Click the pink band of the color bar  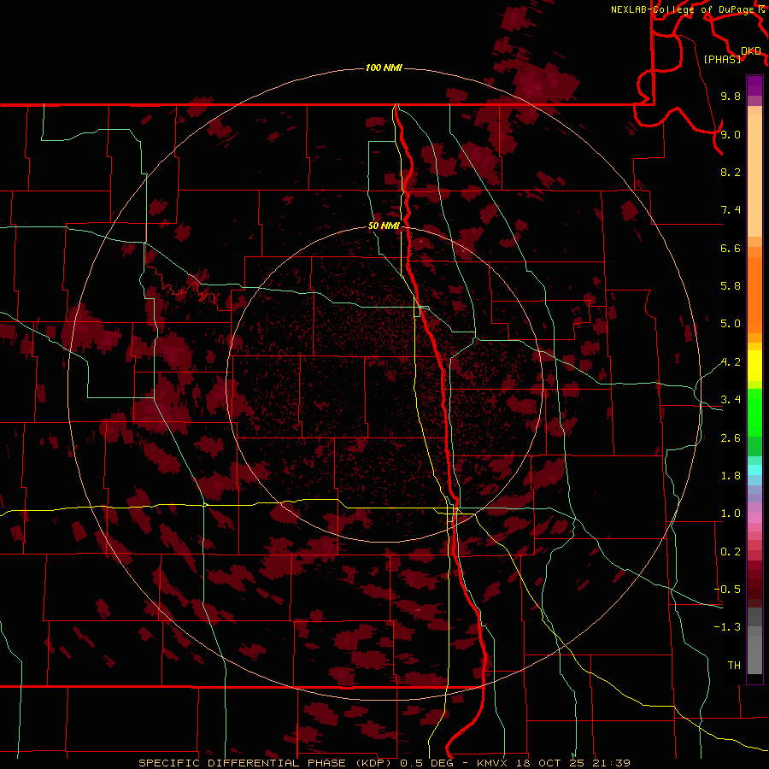[754, 518]
